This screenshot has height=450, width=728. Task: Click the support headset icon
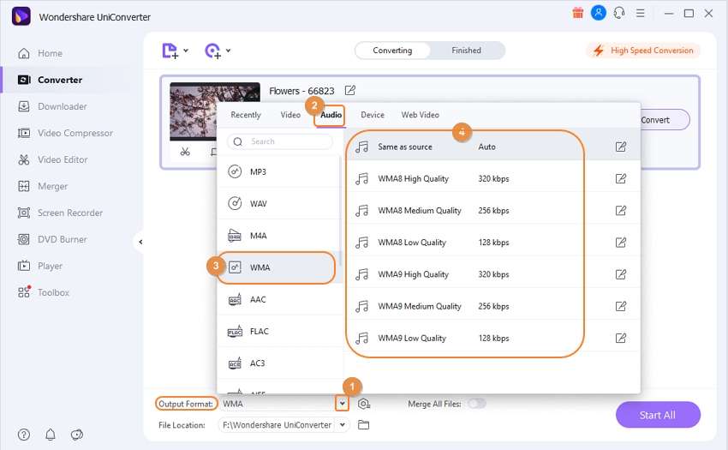point(619,13)
